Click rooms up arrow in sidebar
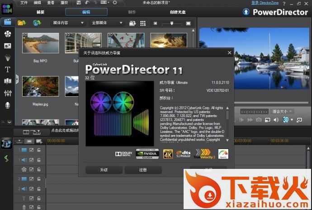Image resolution: width=312 pixels, height=210 pixels. pyautogui.click(x=3, y=122)
